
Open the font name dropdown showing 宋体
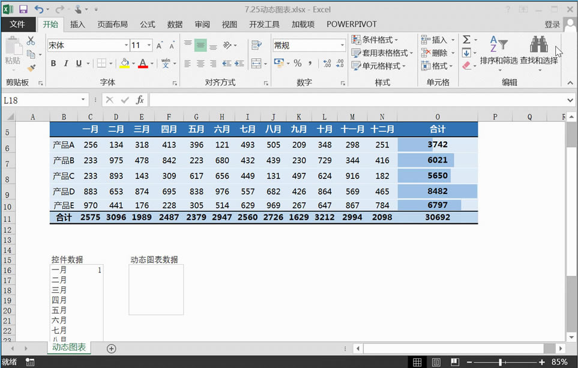126,45
